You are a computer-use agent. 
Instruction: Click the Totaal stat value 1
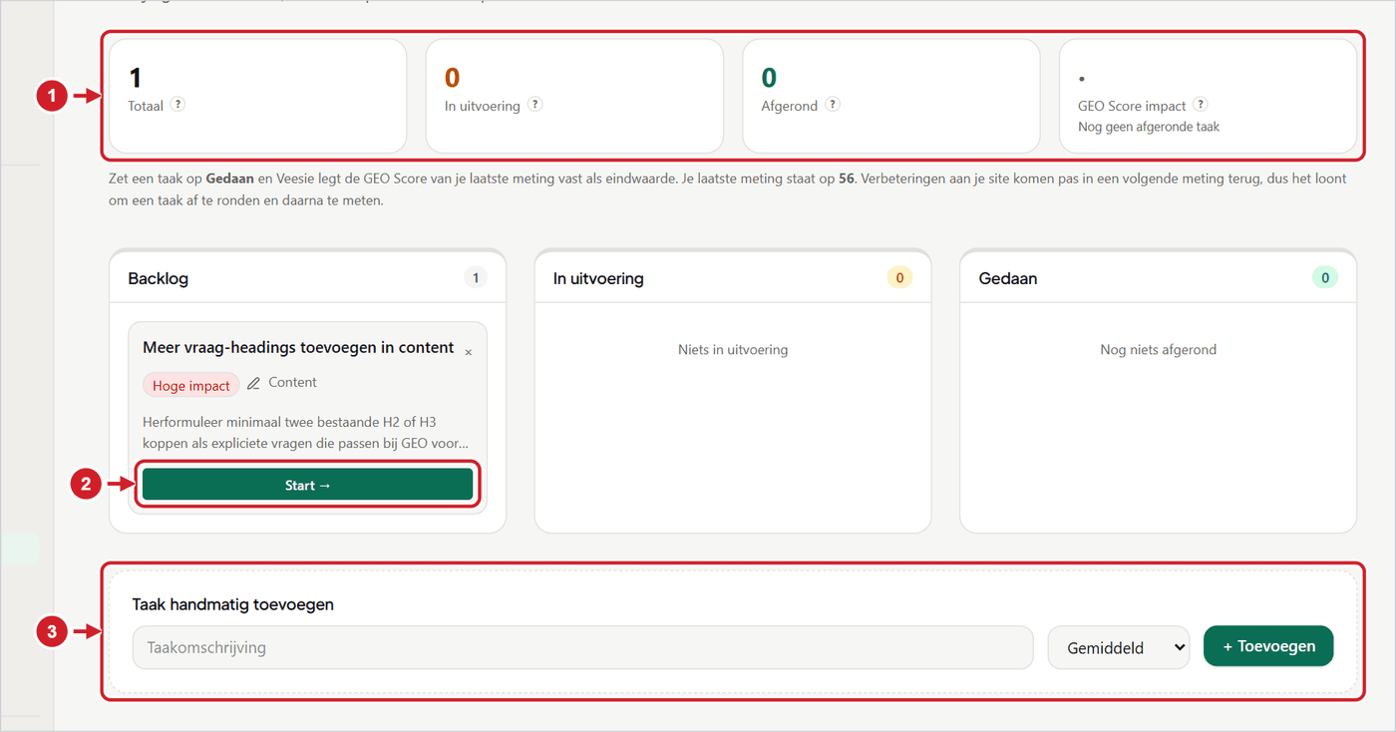pos(135,77)
